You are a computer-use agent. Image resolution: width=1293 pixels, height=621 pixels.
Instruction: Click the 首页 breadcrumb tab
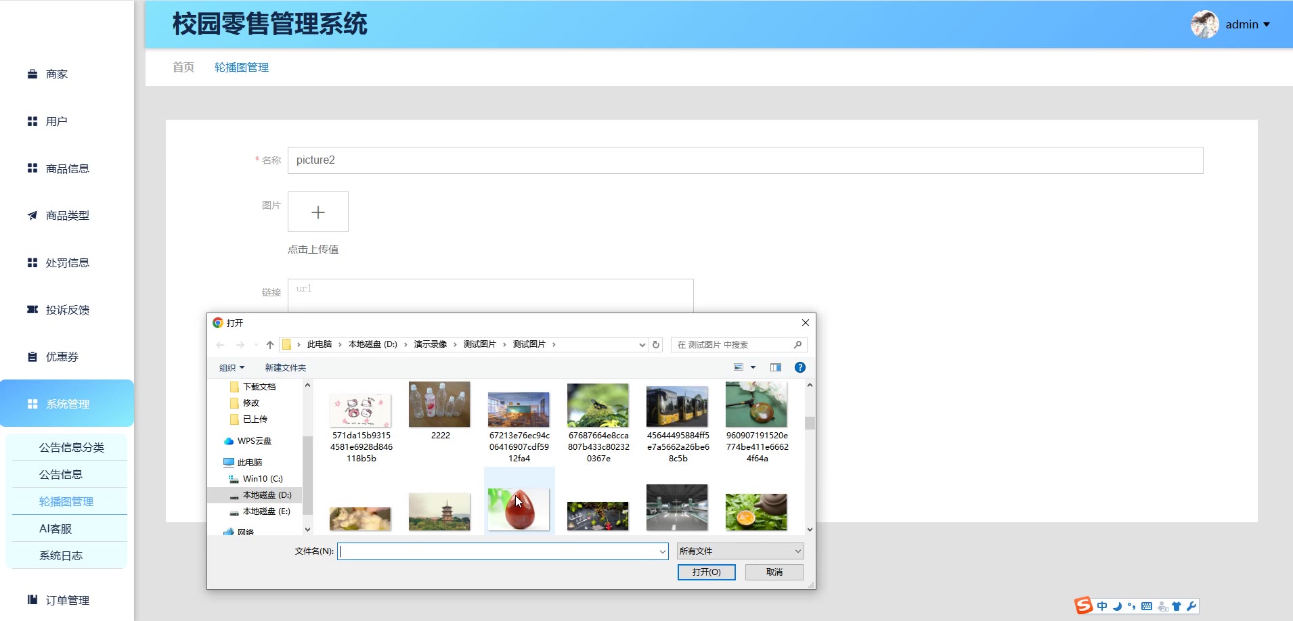(183, 67)
